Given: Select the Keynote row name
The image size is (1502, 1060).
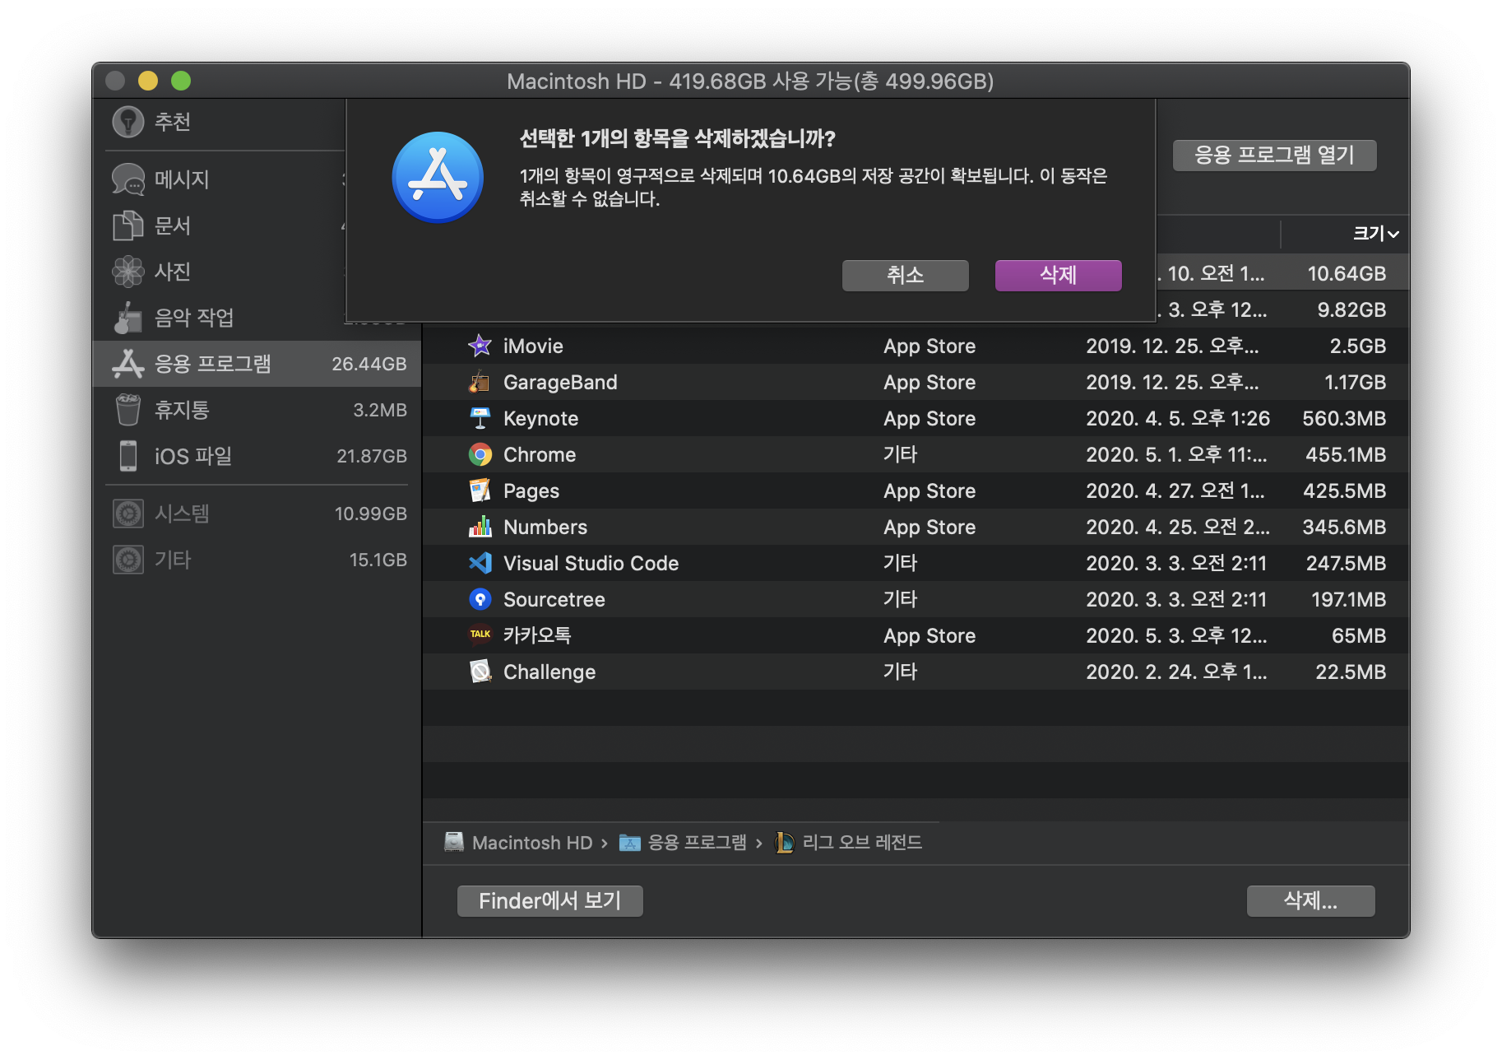Looking at the screenshot, I should point(540,419).
